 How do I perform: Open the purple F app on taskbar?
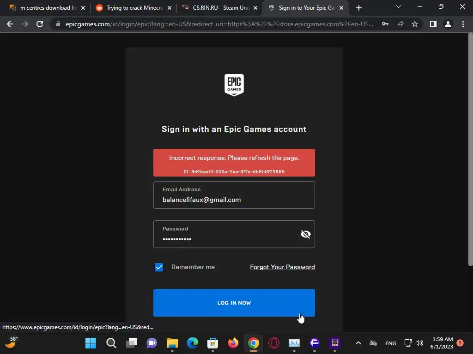[314, 343]
